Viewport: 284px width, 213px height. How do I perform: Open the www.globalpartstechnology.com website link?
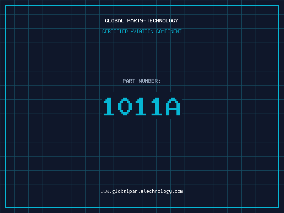142,191
